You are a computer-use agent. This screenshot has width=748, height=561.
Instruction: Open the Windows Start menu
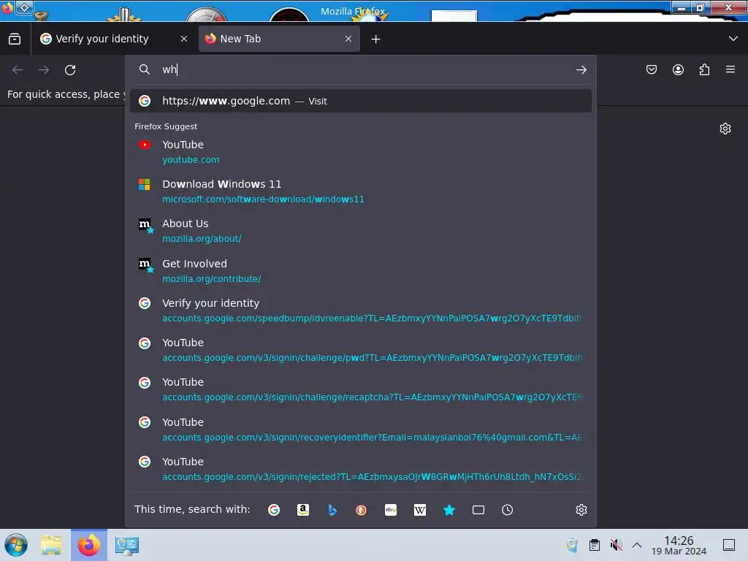pos(16,545)
